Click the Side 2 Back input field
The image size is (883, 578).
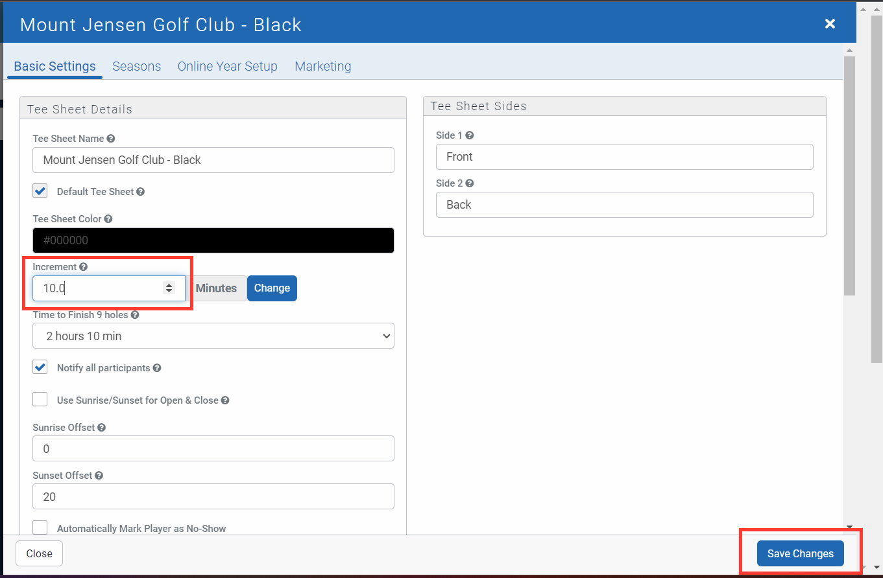pyautogui.click(x=624, y=205)
